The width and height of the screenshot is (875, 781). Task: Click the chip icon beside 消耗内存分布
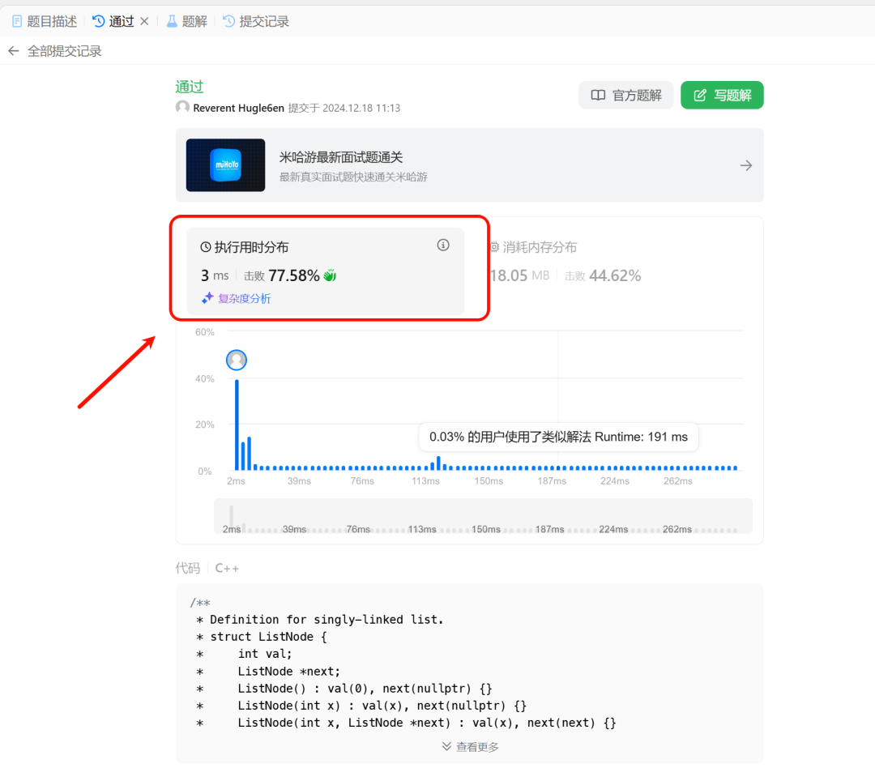click(x=494, y=247)
